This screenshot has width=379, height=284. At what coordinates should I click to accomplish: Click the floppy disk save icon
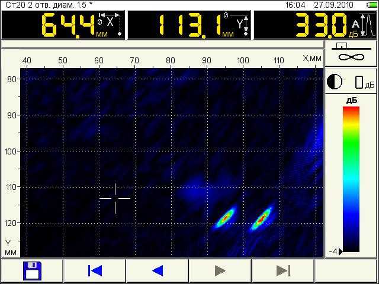33,271
